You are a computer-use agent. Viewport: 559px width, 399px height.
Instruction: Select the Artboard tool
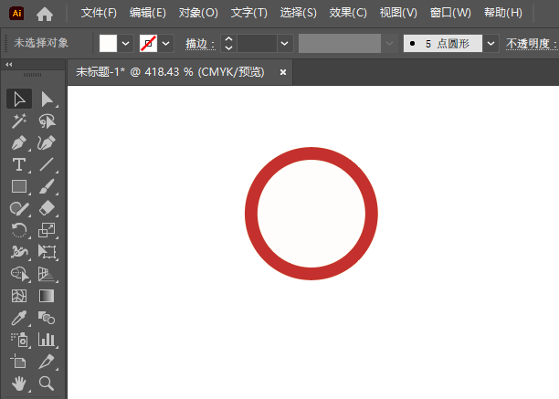tap(19, 362)
